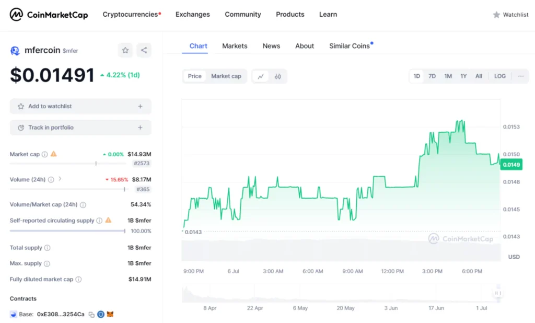This screenshot has width=535, height=323.
Task: Select the Market cap chart mode
Action: [226, 76]
